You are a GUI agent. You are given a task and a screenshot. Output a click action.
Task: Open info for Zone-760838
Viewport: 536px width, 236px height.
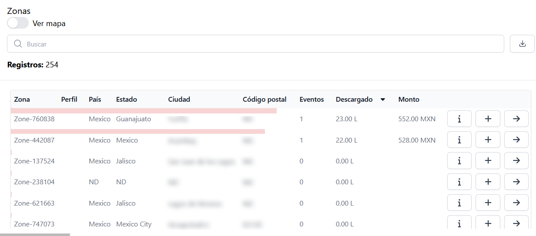pos(459,119)
